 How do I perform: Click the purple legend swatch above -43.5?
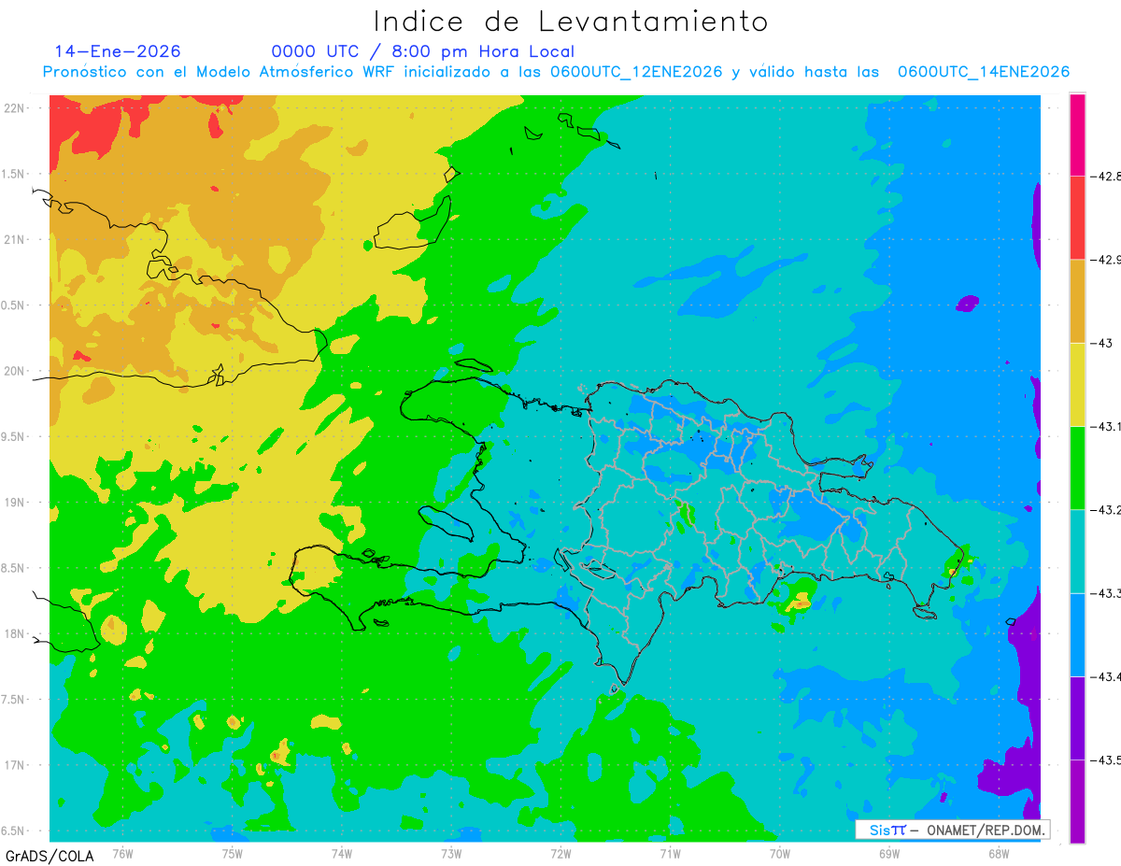coord(1077,717)
